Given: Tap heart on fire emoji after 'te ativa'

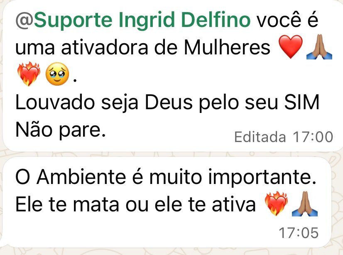Looking at the screenshot, I should pos(276,204).
